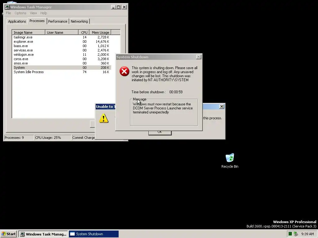Switch to the Processes tab
Viewport: 318px width, 238px height.
pyautogui.click(x=37, y=21)
